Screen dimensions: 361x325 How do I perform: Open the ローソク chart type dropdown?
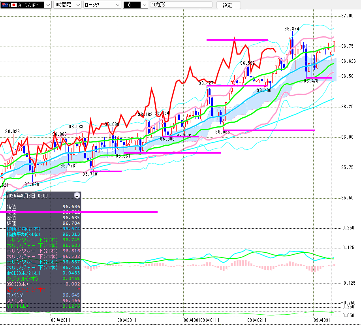(102, 5)
